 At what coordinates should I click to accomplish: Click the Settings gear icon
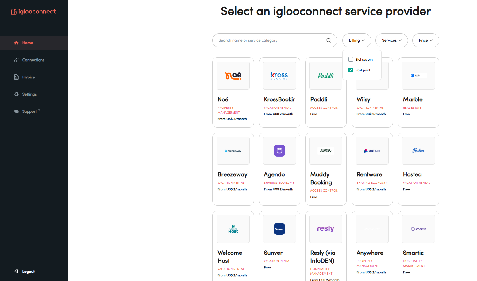click(x=17, y=94)
